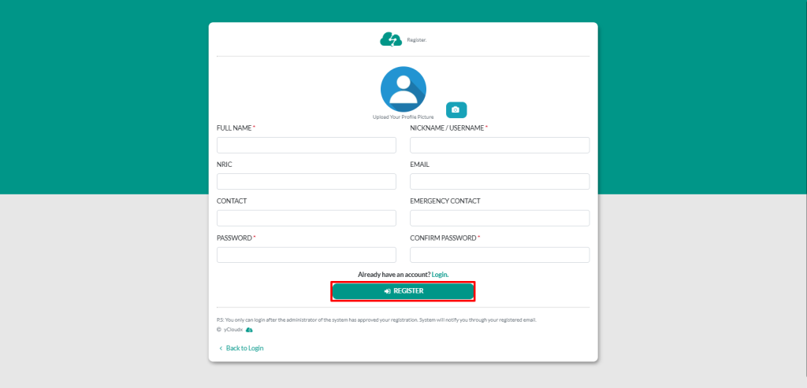Viewport: 807px width, 388px height.
Task: Focus the Nickname / Username field
Action: pos(500,146)
